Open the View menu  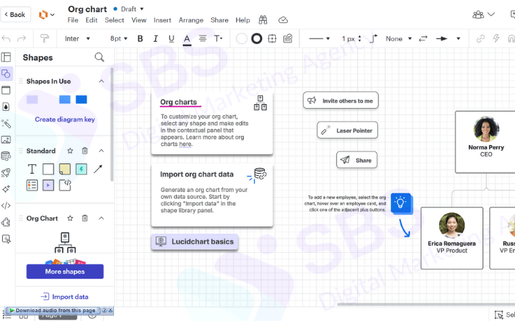(139, 20)
